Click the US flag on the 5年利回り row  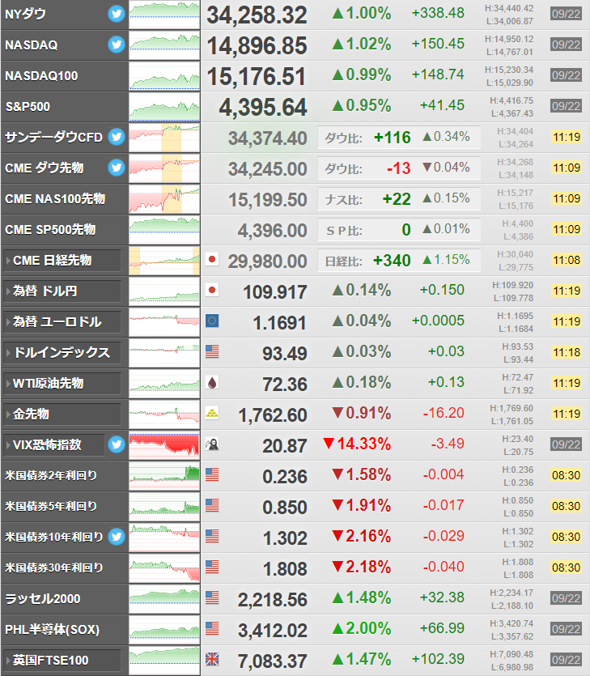pos(211,505)
